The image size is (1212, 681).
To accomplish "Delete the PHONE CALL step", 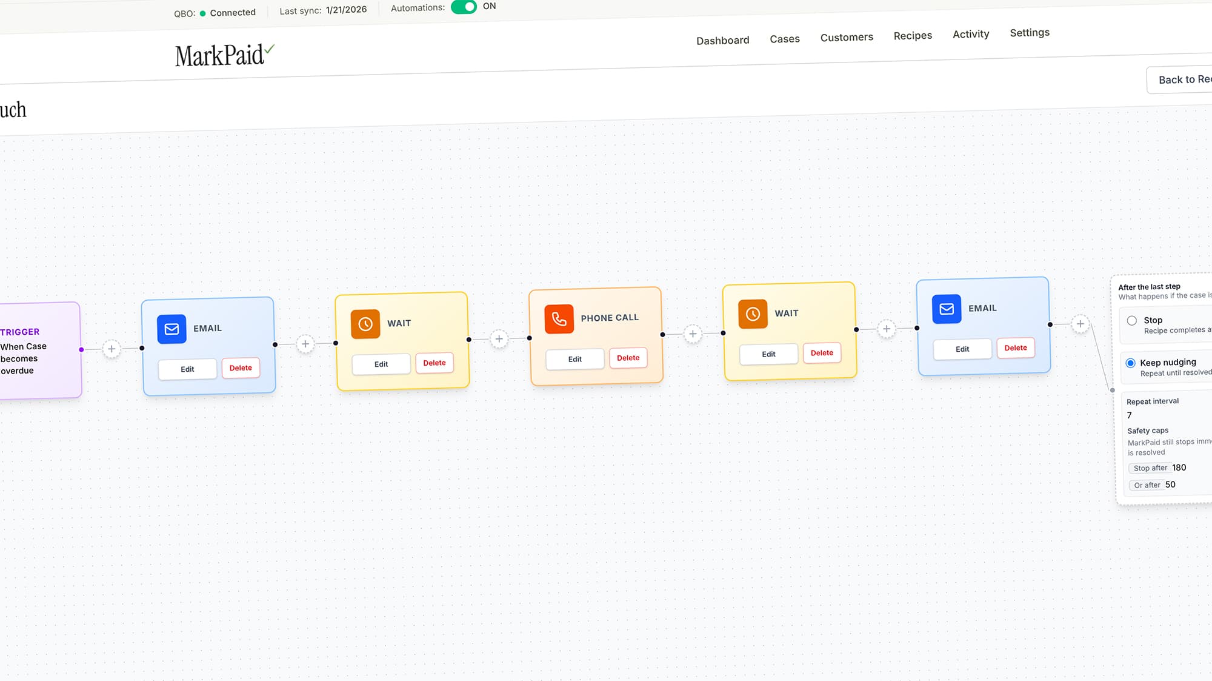I will pos(628,358).
